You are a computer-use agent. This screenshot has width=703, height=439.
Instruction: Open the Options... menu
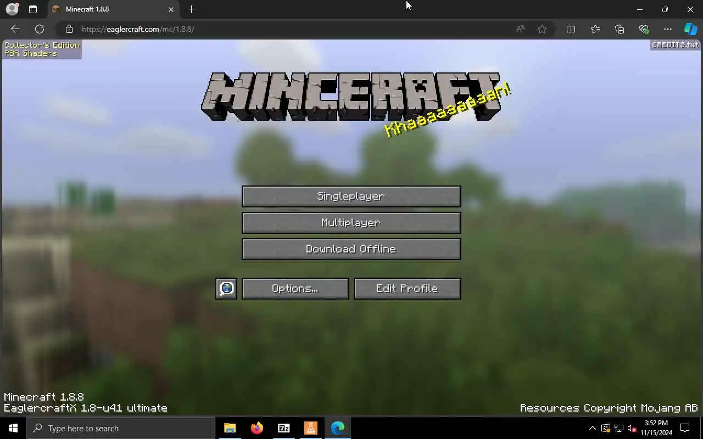295,289
